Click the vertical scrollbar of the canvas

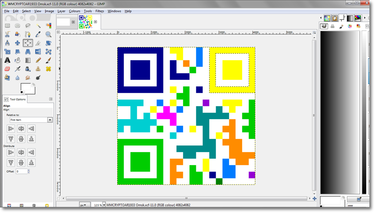click(x=314, y=115)
